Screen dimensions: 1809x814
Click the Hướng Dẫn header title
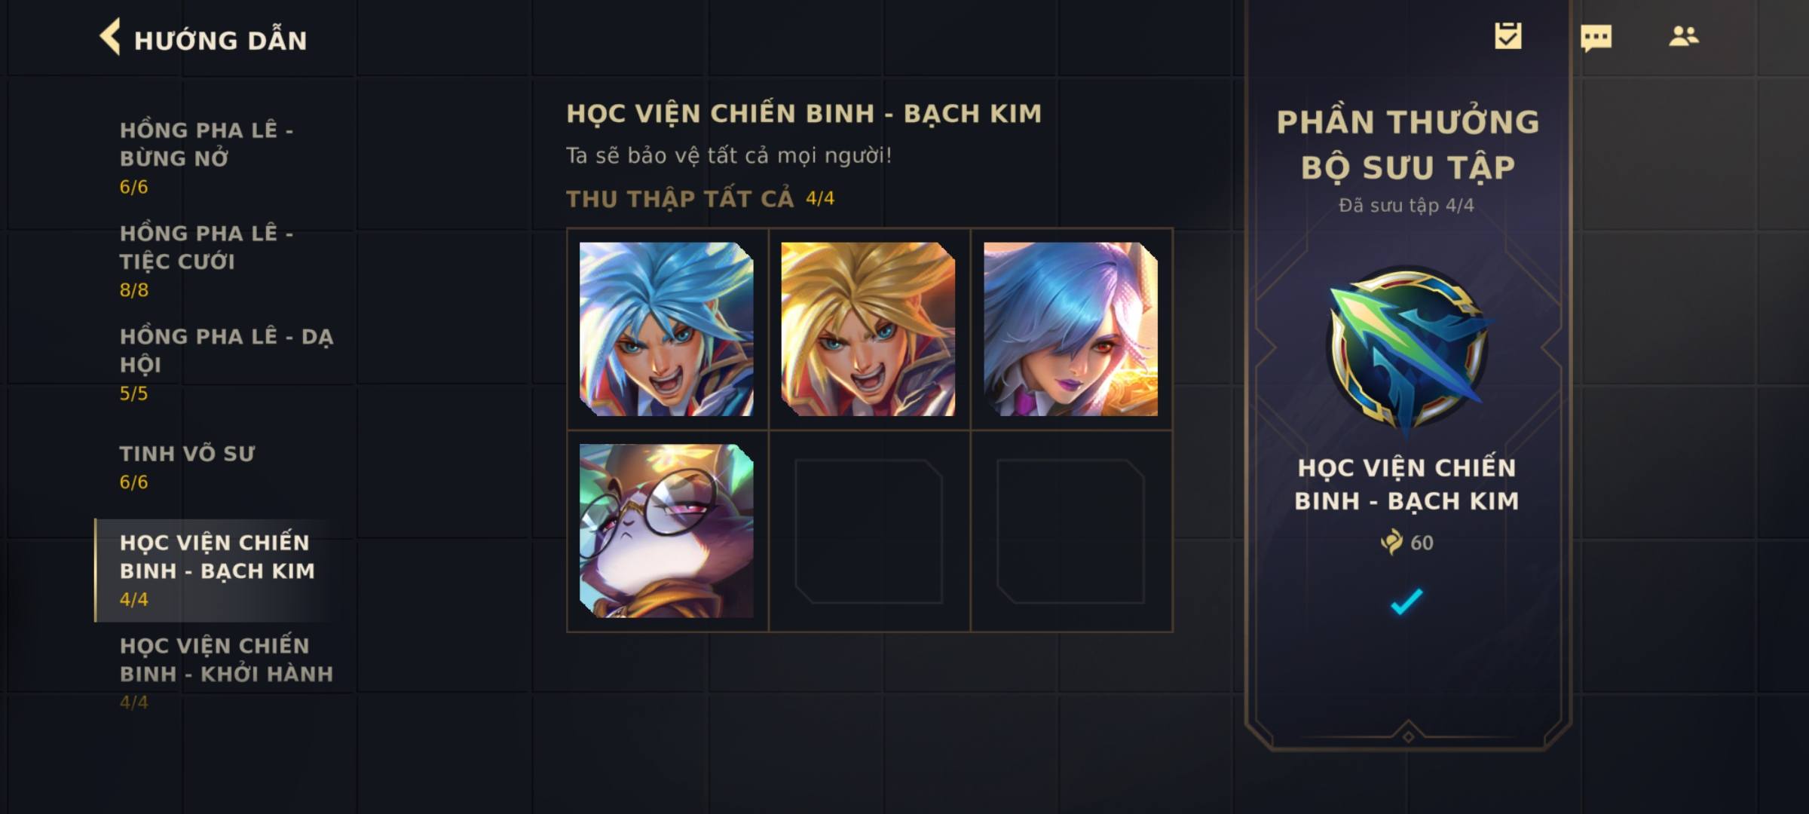pos(221,40)
